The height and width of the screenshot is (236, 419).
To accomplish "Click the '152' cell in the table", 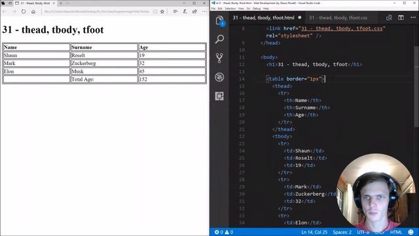I will [x=172, y=79].
